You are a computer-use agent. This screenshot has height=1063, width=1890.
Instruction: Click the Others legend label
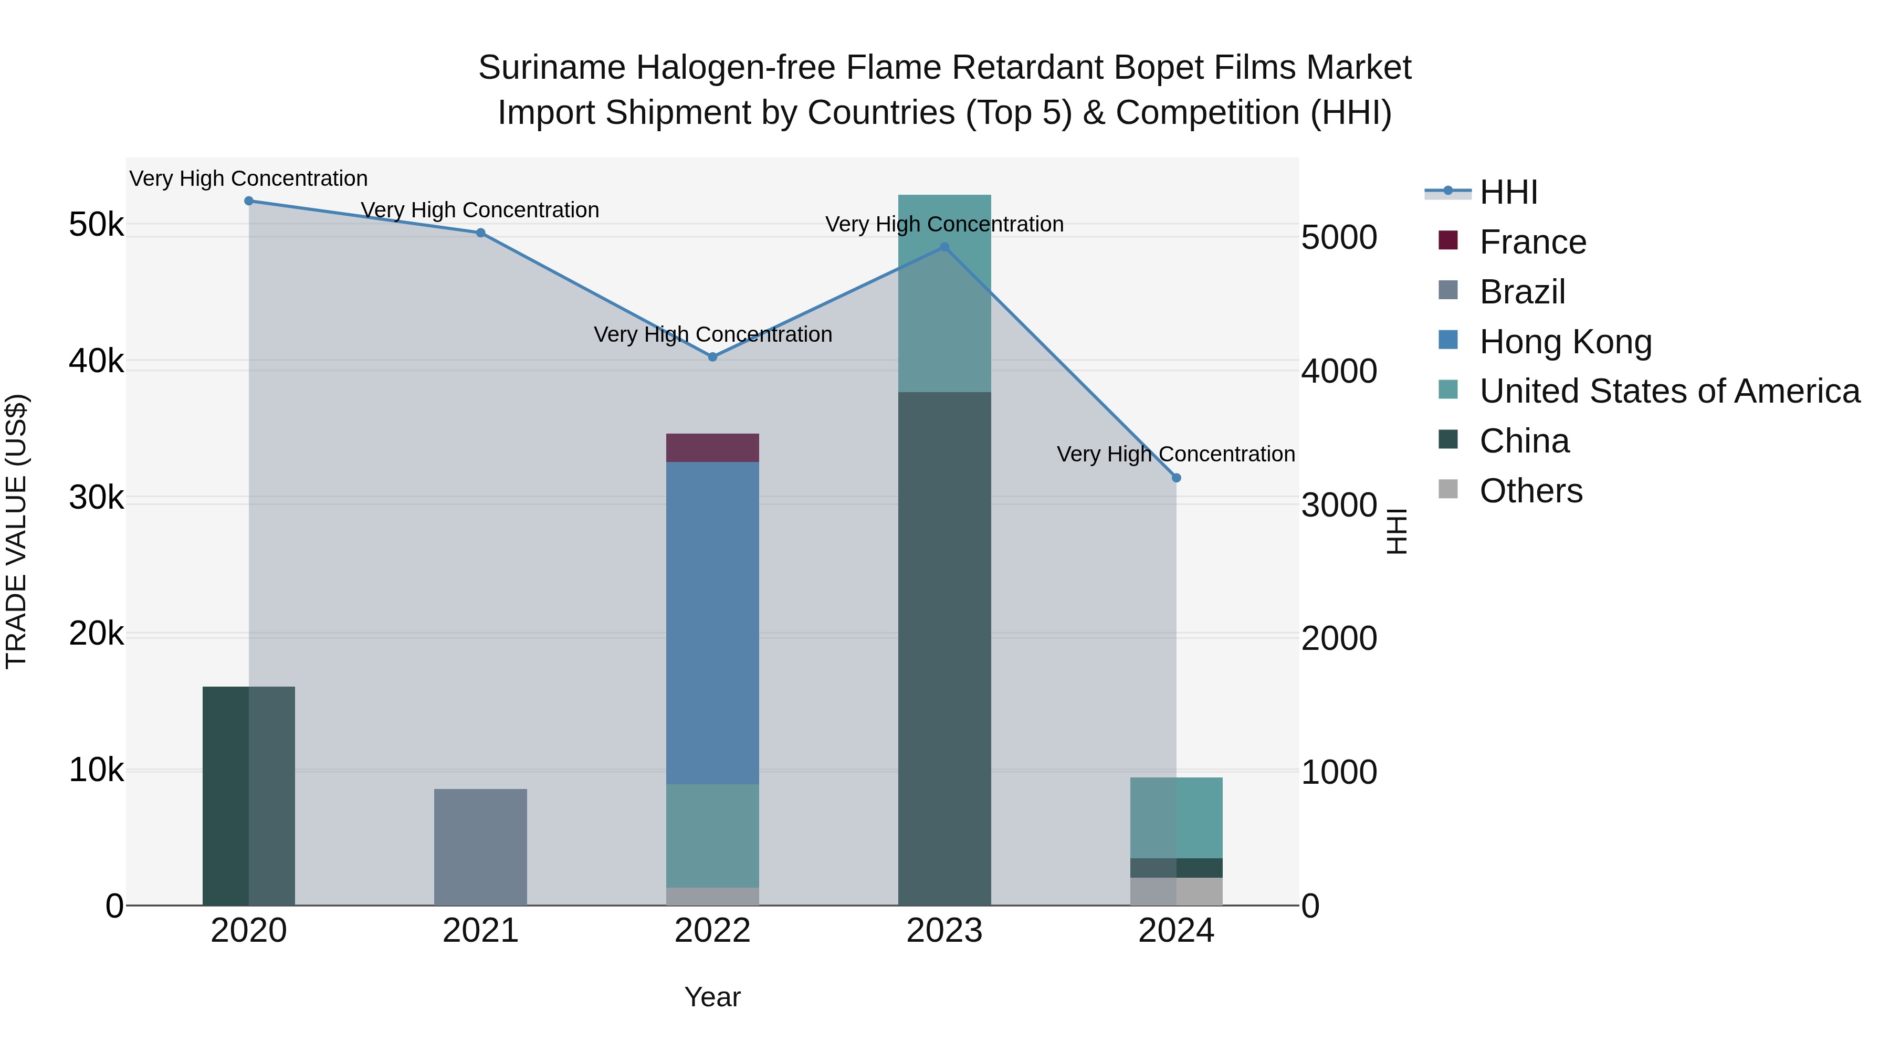tap(1531, 491)
